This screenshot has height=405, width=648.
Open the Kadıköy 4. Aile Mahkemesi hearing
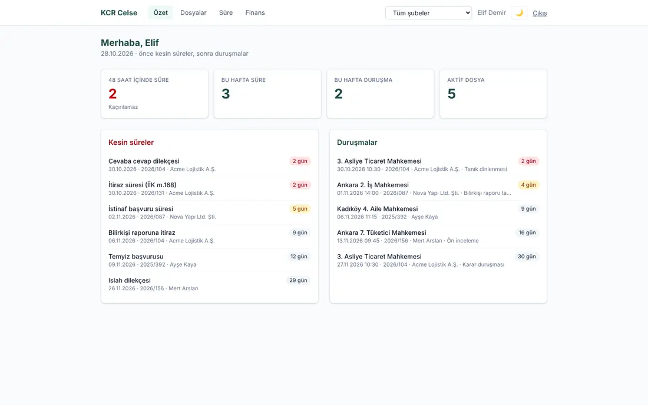[x=438, y=213]
